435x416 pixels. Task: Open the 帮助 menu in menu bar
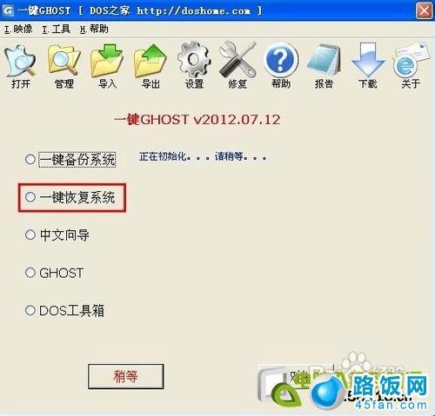coord(94,29)
